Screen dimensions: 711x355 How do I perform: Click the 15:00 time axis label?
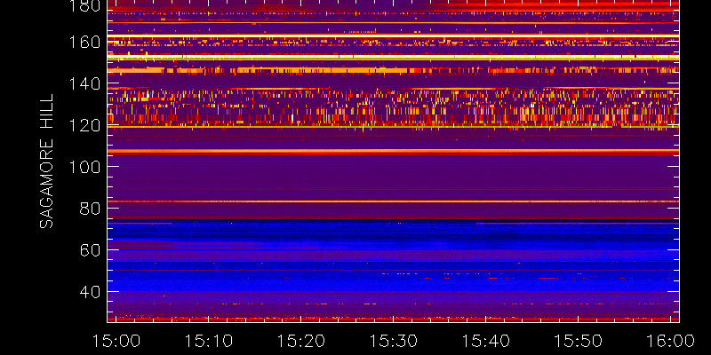[x=116, y=341]
